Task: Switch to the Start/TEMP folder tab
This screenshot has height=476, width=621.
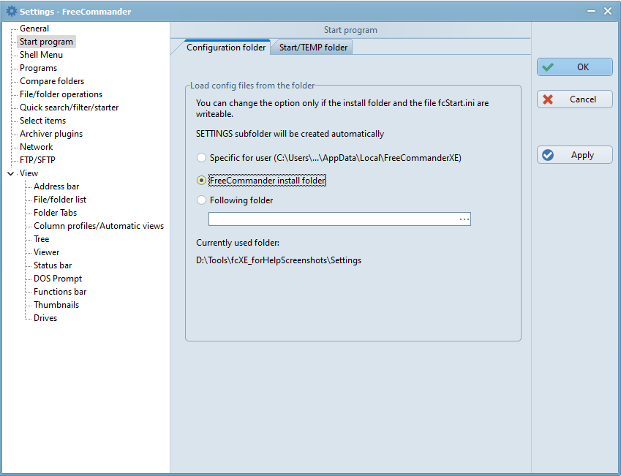Action: click(313, 48)
